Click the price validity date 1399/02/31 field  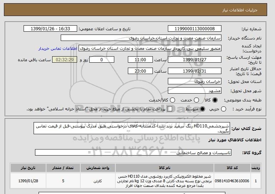[x=195, y=71]
